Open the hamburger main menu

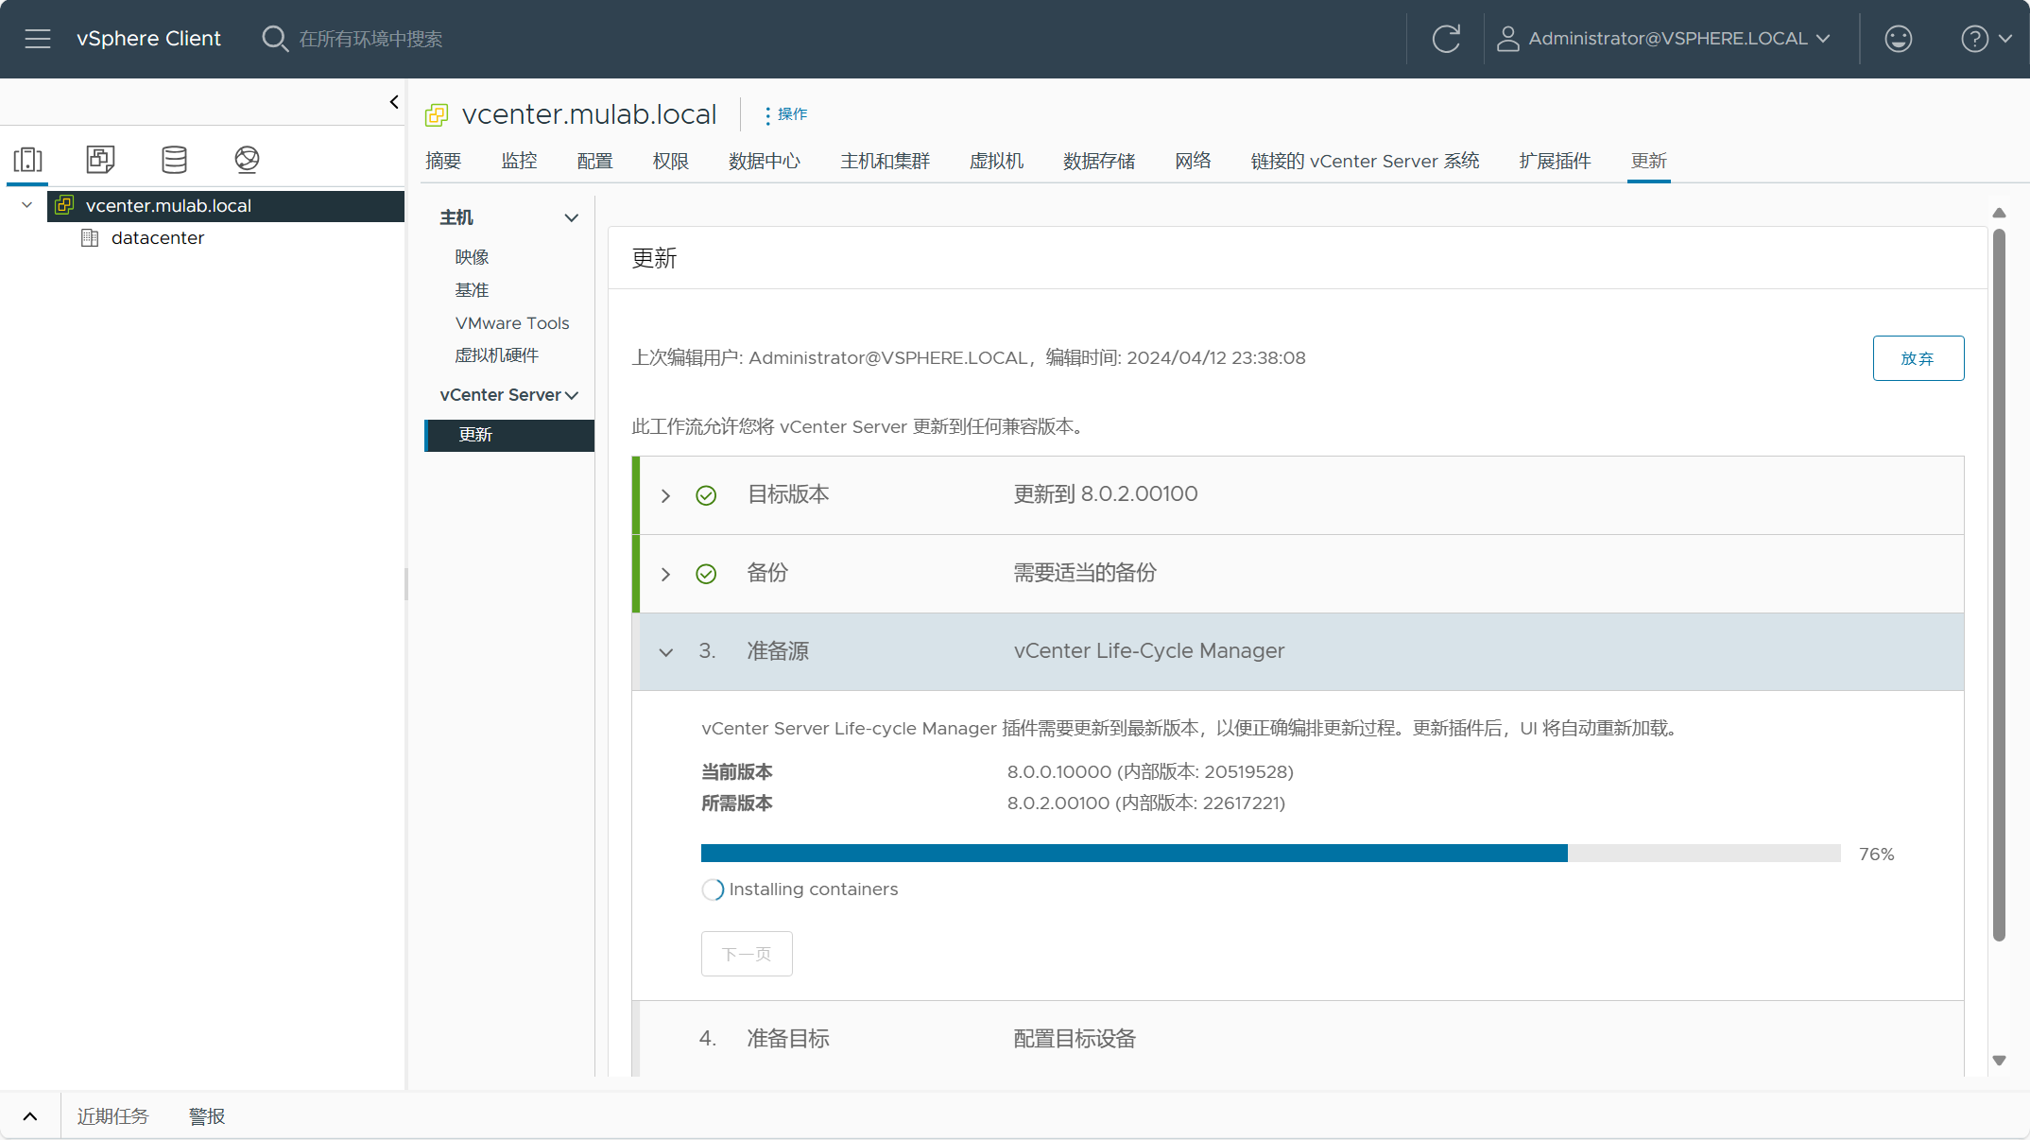(38, 39)
